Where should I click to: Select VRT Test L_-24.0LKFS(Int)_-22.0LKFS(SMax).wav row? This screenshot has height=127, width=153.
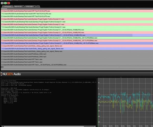77,65
